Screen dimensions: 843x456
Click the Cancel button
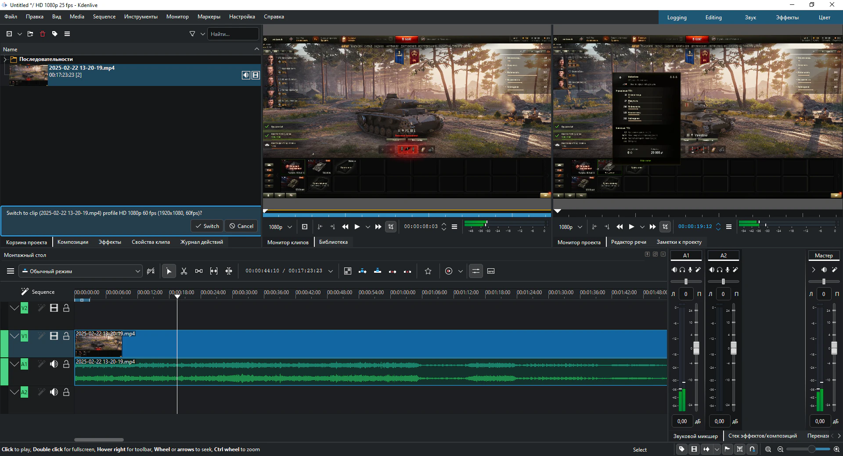tap(241, 226)
